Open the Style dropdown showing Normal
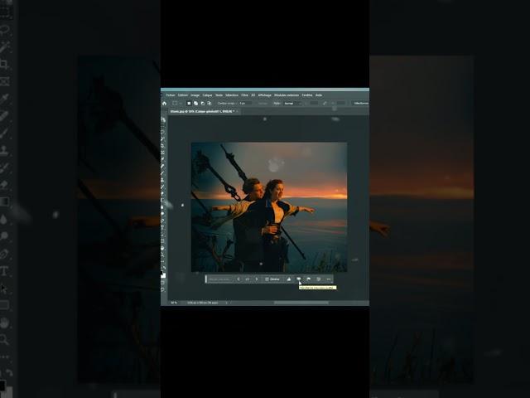Viewport: 530px width, 398px height. point(292,103)
